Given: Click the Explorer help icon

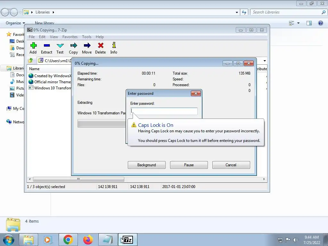Looking at the screenshot, I should coord(320,23).
